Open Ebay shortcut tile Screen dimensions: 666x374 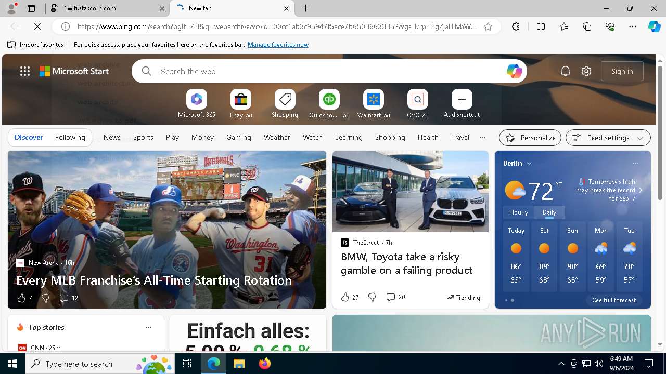pos(241,104)
